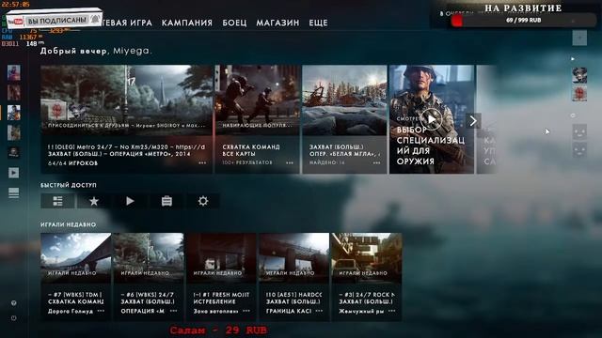Open the assignments clipboard quick access icon
Screen dimensions: 602x338
coord(166,201)
